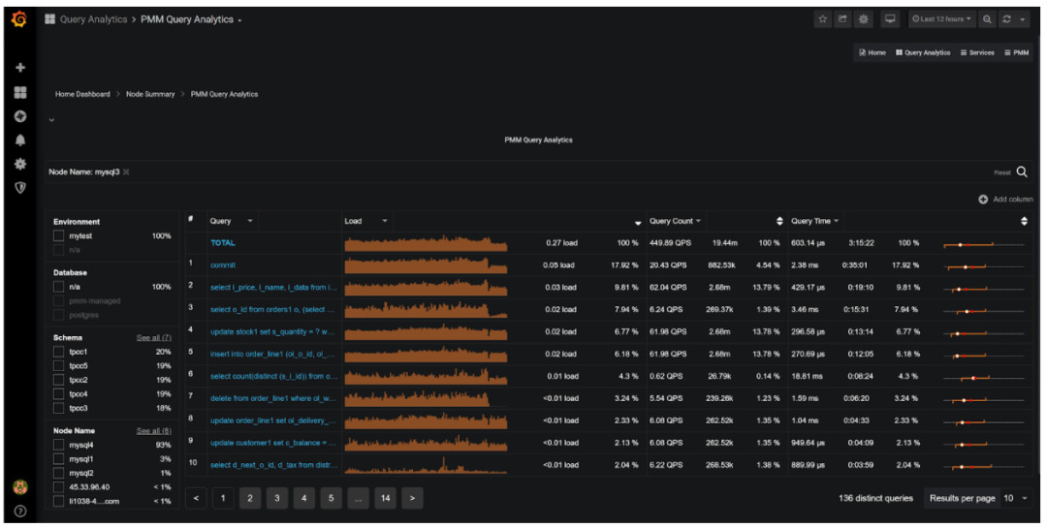Check the tpcc2 schema checkbox

click(59, 380)
